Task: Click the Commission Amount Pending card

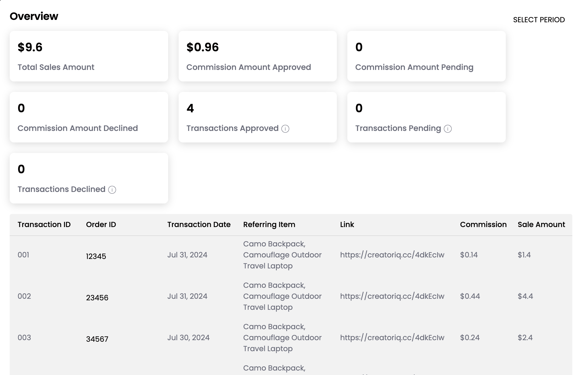Action: click(x=426, y=56)
